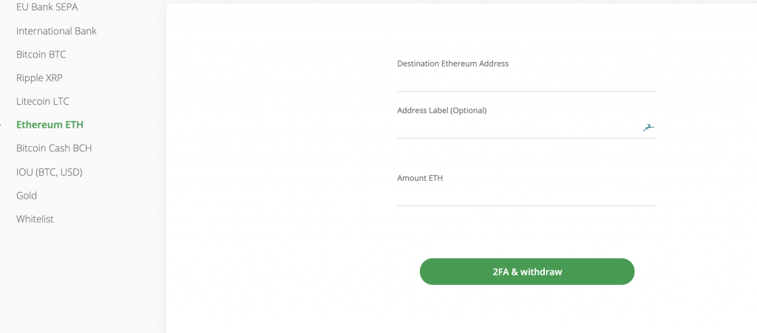Go to Bitcoin Cash BCH withdrawal
This screenshot has height=333, width=757.
(x=54, y=148)
